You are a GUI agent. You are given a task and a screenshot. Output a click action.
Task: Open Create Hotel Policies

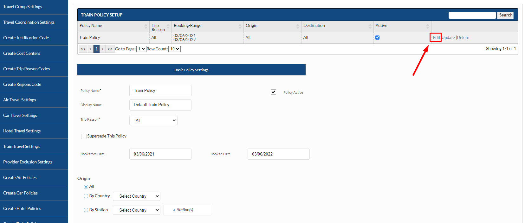click(34, 208)
